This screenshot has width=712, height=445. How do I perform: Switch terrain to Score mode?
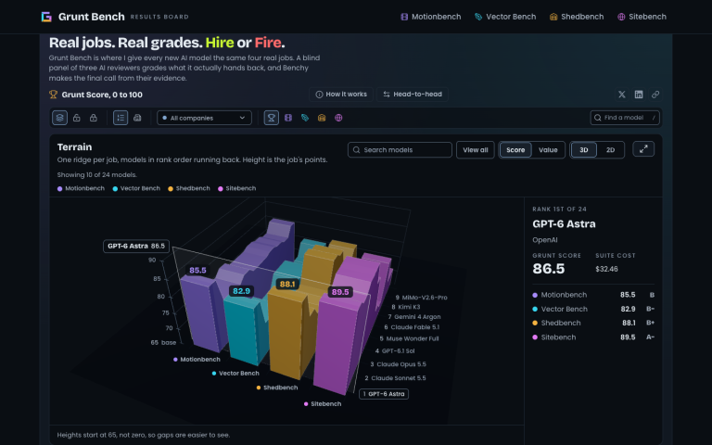tap(515, 150)
